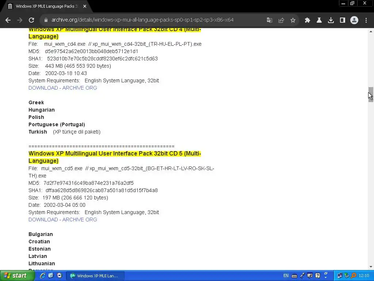The image size is (374, 281).
Task: Click the 12:10 taskbar clock
Action: tap(364, 276)
